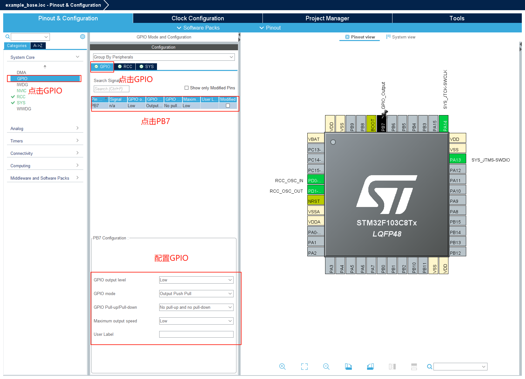This screenshot has width=525, height=379.
Task: Zoom out of the chip pinout
Action: coord(326,367)
